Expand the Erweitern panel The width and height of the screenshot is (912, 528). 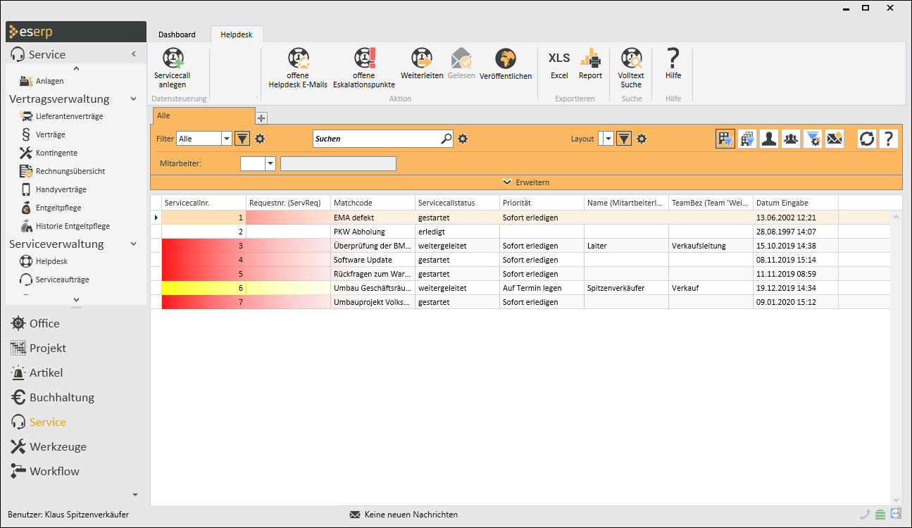(526, 182)
